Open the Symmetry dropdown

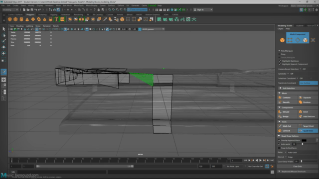(x=288, y=74)
